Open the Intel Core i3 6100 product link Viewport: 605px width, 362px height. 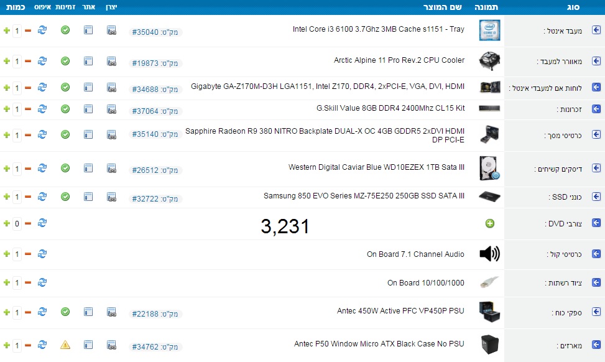(x=379, y=29)
